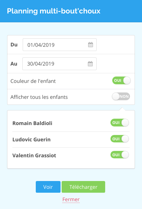Turn off Valentin Grassiot's toggle

(120, 155)
